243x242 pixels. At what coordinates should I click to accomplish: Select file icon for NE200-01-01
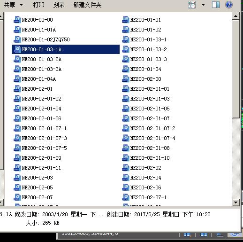click(126, 20)
